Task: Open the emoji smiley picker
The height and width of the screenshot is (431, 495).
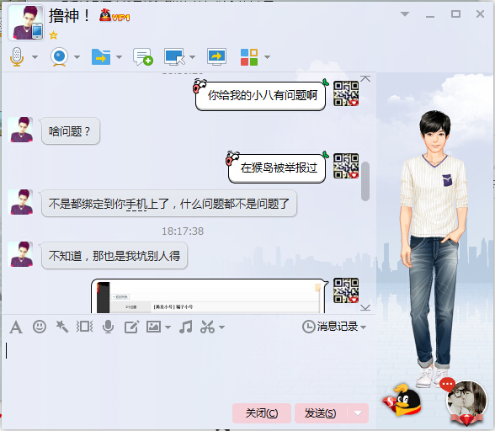Action: [x=40, y=327]
